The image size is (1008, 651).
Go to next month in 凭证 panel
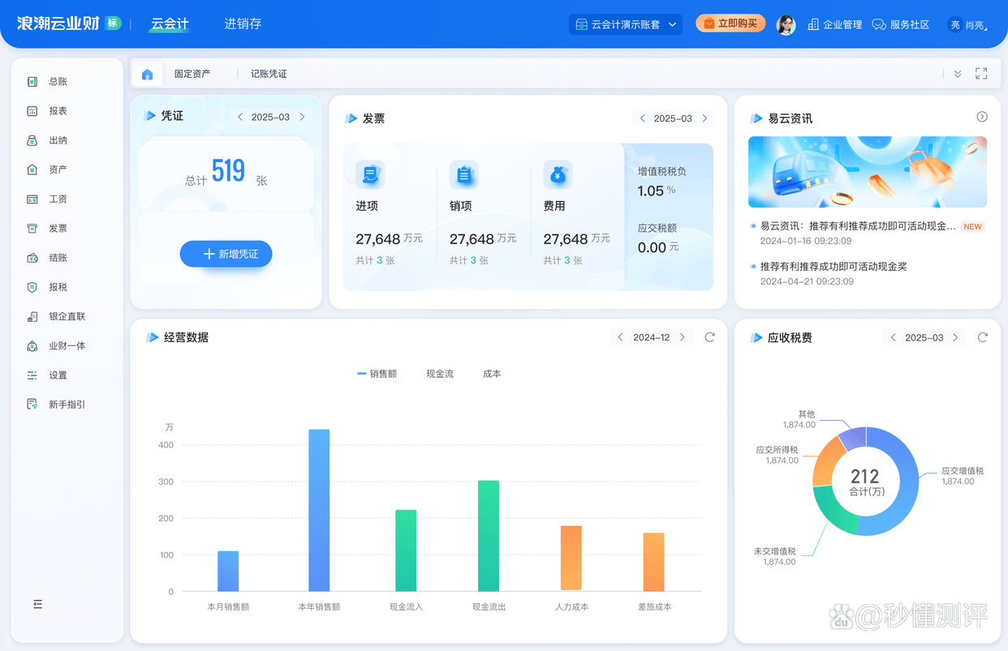tap(303, 117)
